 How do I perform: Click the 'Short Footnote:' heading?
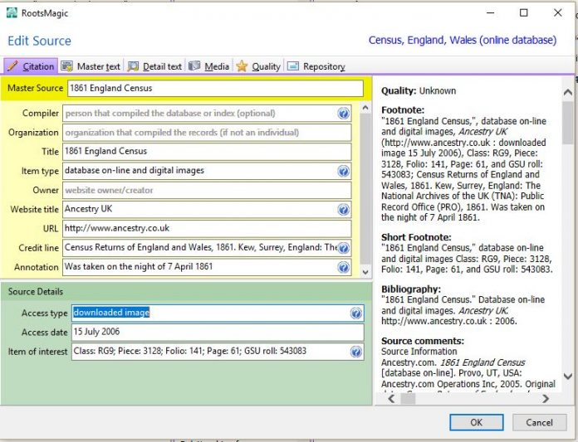(x=416, y=237)
